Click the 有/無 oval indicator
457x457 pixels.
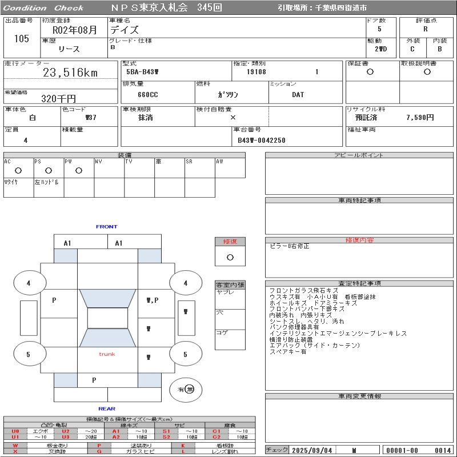point(186,390)
